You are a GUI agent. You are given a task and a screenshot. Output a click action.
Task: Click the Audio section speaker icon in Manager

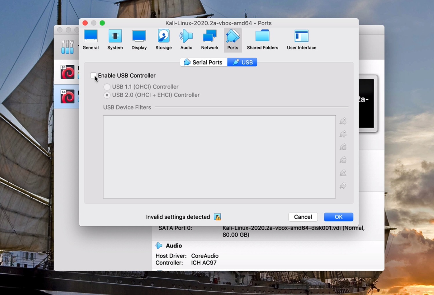pyautogui.click(x=159, y=246)
